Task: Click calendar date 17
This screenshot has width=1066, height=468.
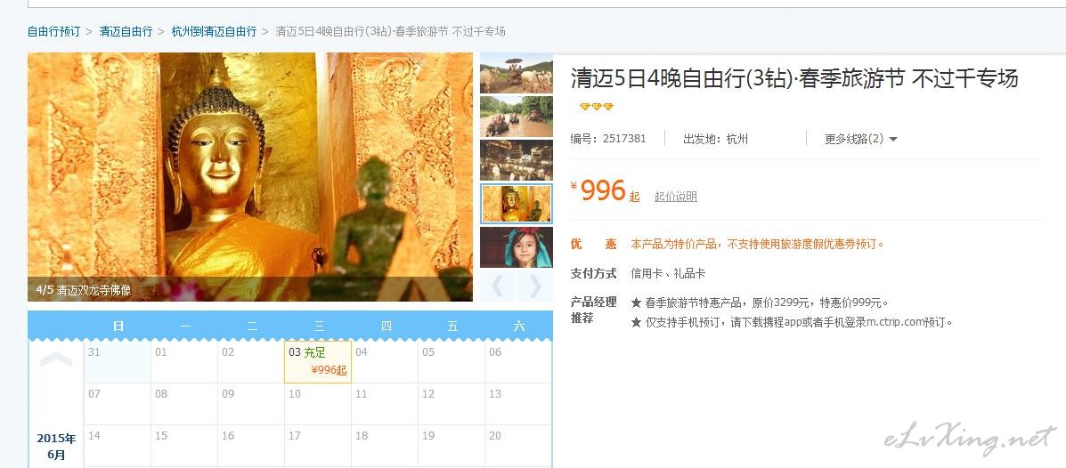Action: (x=318, y=446)
